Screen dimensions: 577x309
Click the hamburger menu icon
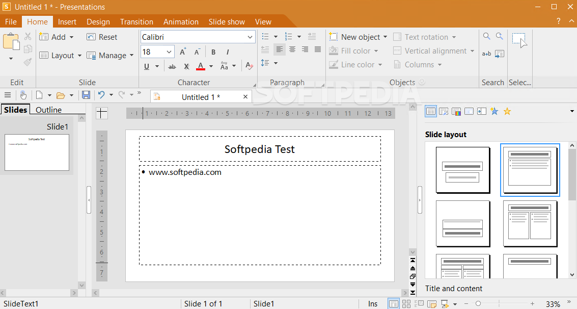(7, 95)
